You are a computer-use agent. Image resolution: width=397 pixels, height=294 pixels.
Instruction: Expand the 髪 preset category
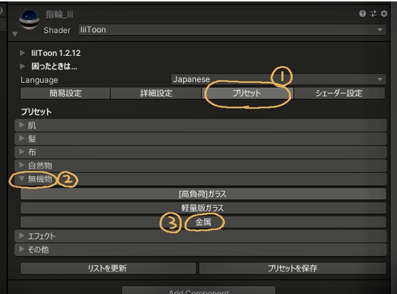click(x=22, y=139)
